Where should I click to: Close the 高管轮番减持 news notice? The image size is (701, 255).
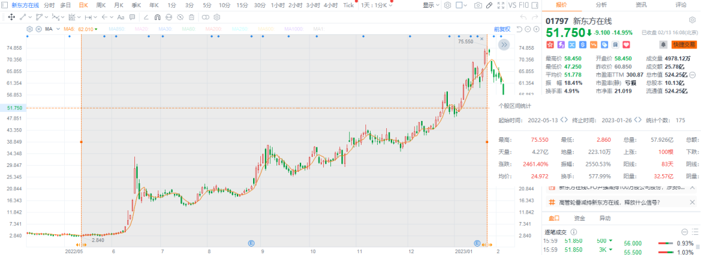tap(692, 203)
